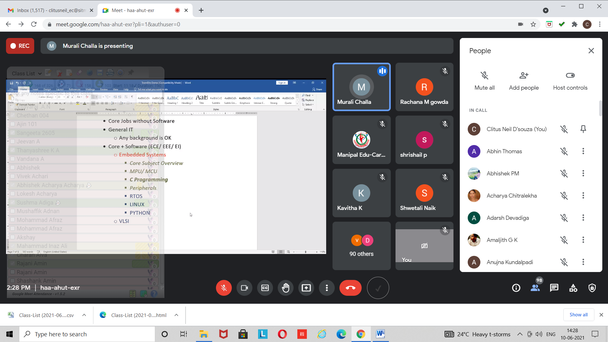
Task: Click the red leave call button
Action: 350,288
